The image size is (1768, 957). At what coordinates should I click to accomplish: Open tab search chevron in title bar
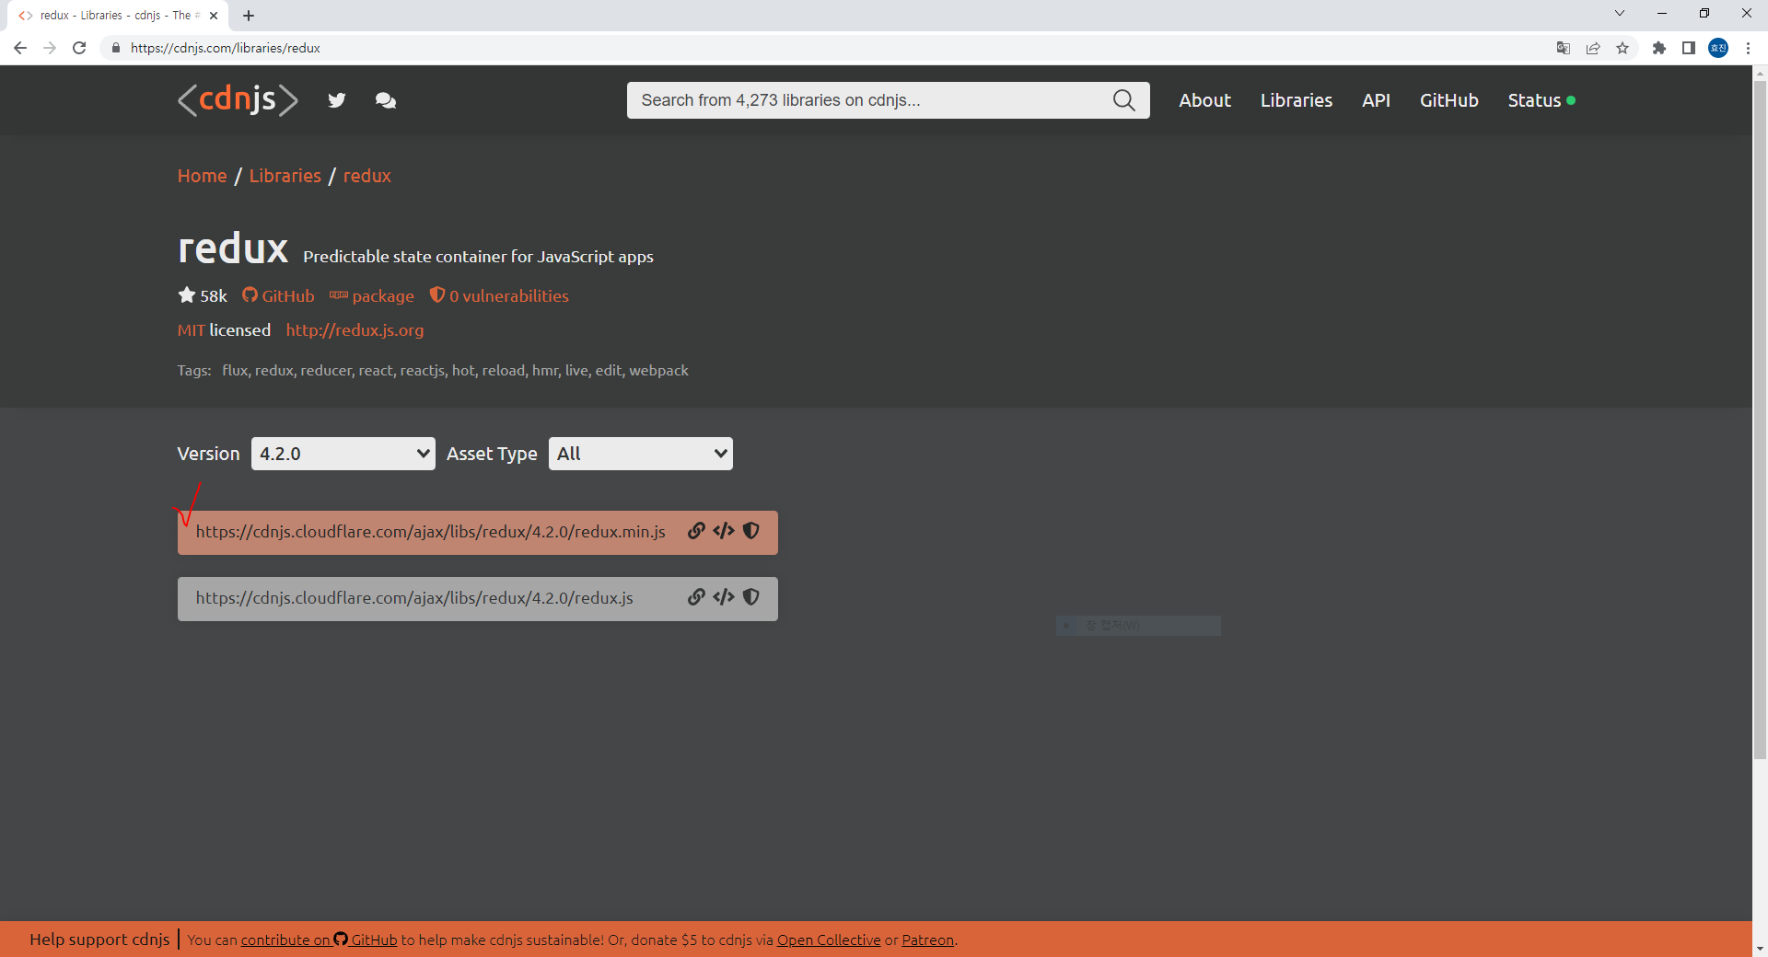coord(1620,13)
